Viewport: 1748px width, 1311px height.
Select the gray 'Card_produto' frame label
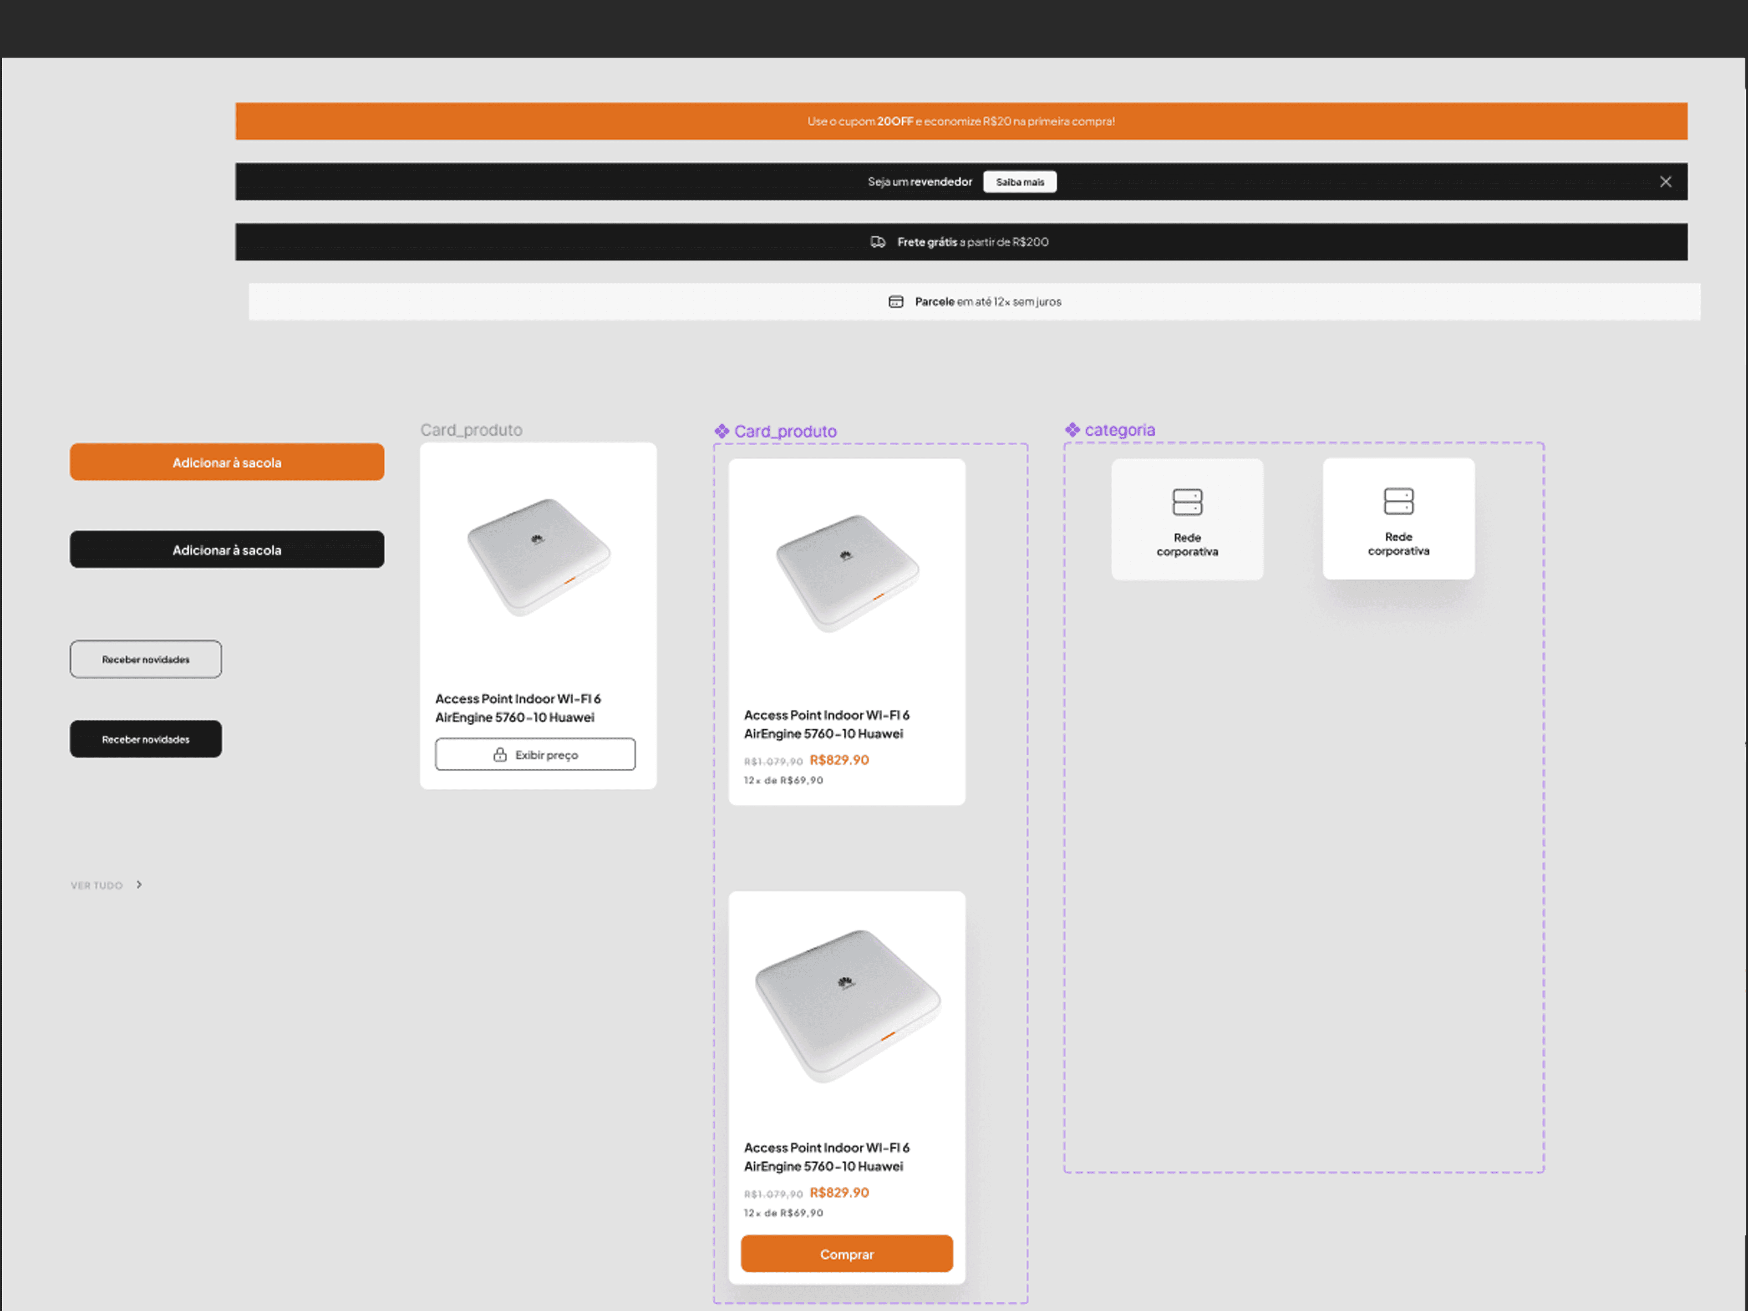click(x=471, y=430)
